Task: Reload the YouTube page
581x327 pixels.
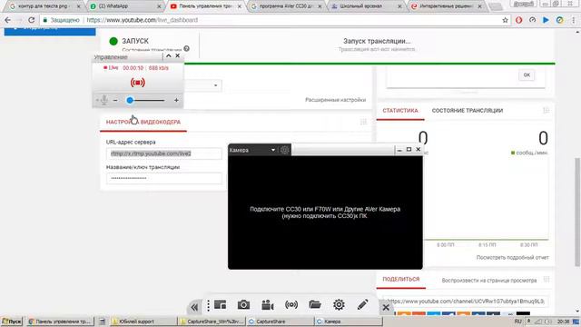Action: pyautogui.click(x=31, y=20)
